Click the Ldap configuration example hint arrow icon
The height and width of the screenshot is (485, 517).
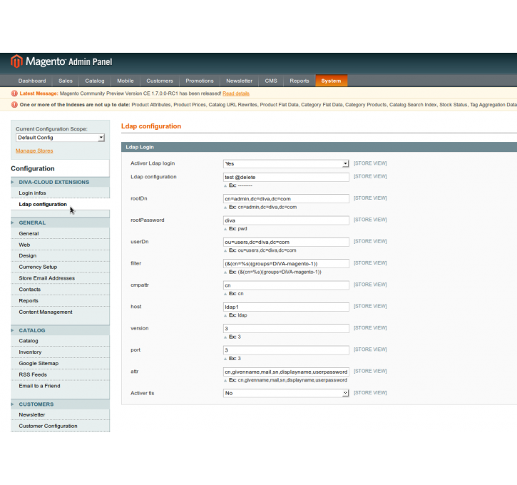coord(225,185)
